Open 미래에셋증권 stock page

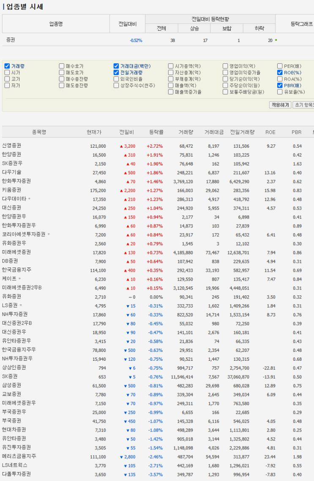[x=16, y=252]
